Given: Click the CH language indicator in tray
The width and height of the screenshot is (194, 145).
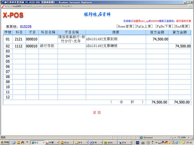Looking at the screenshot, I should [138, 142].
